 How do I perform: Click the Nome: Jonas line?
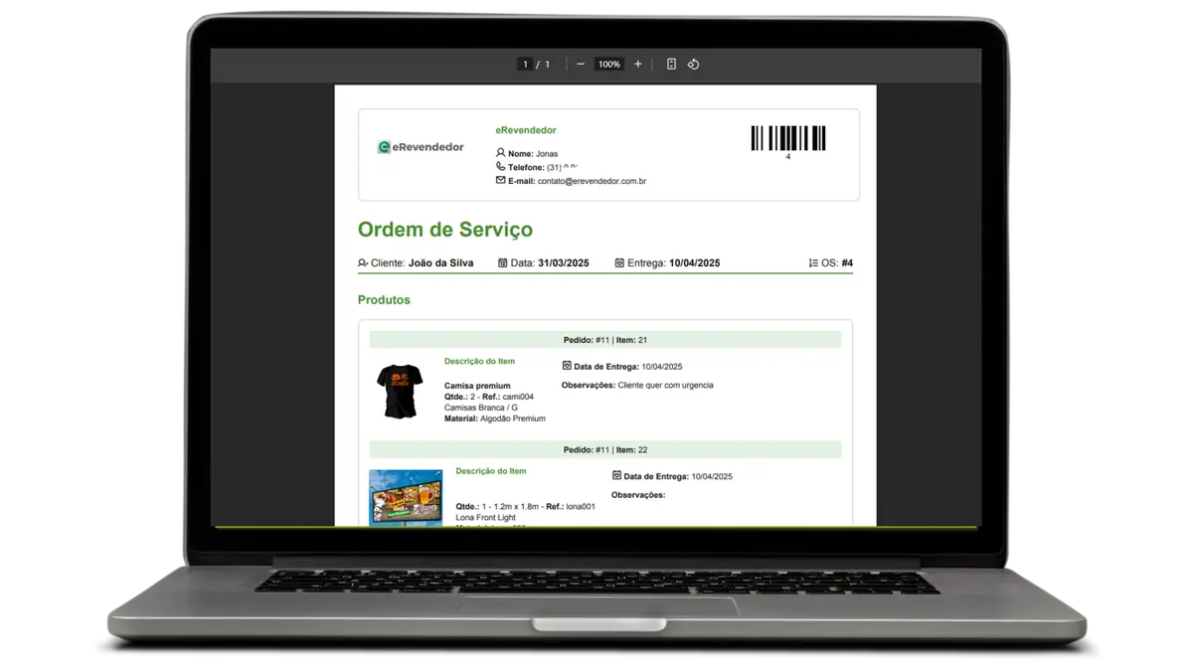[x=533, y=154]
